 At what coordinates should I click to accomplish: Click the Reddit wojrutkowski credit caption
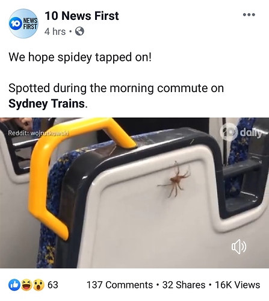(39, 133)
